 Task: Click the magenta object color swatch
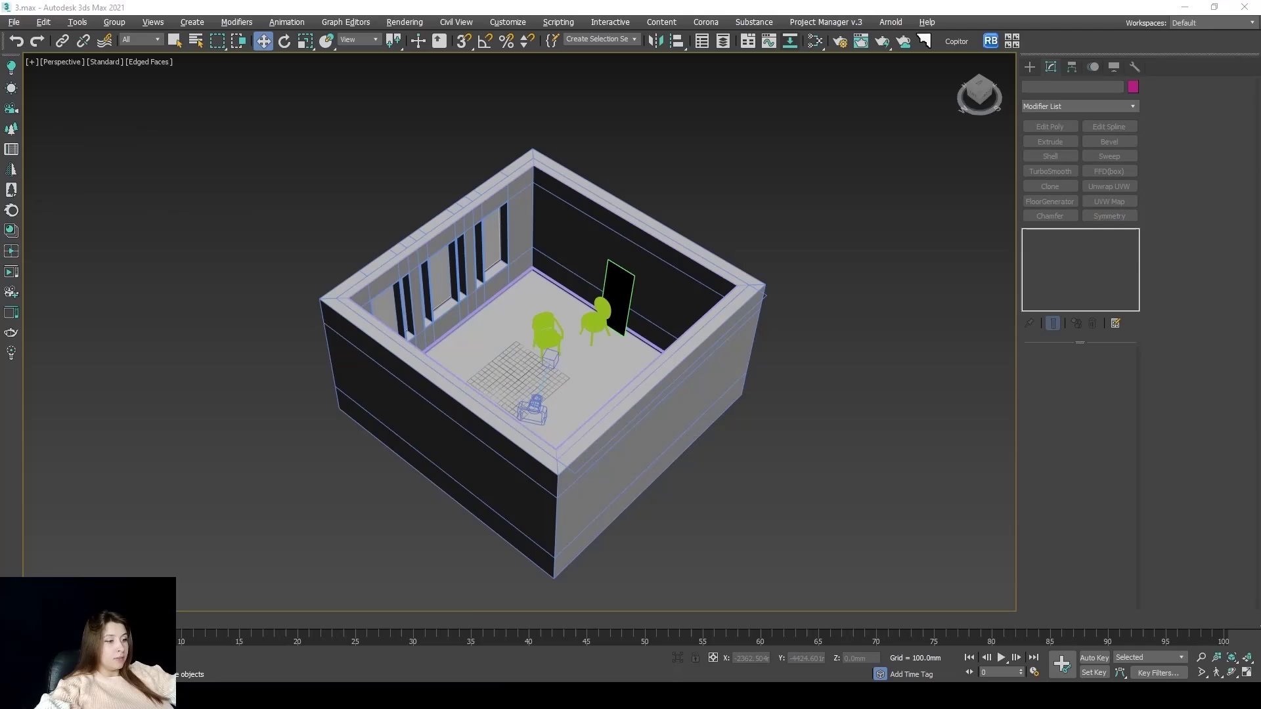[x=1133, y=87]
